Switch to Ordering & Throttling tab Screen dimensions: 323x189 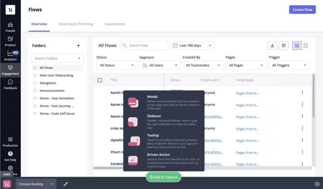[x=76, y=24]
